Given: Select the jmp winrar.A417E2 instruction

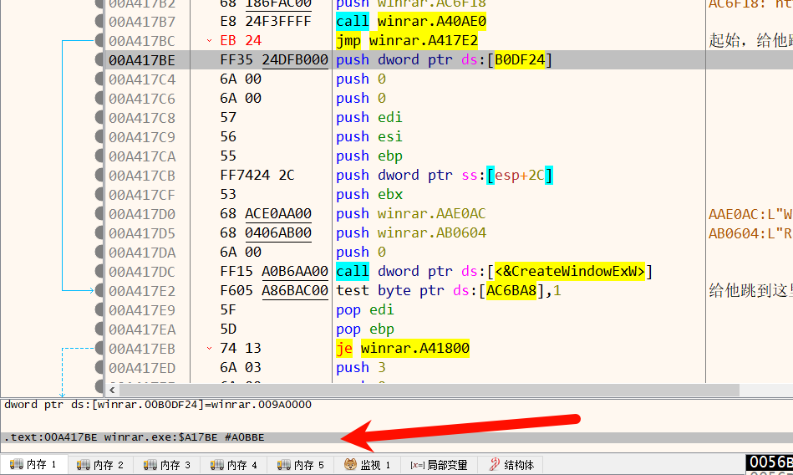Looking at the screenshot, I should (x=406, y=40).
